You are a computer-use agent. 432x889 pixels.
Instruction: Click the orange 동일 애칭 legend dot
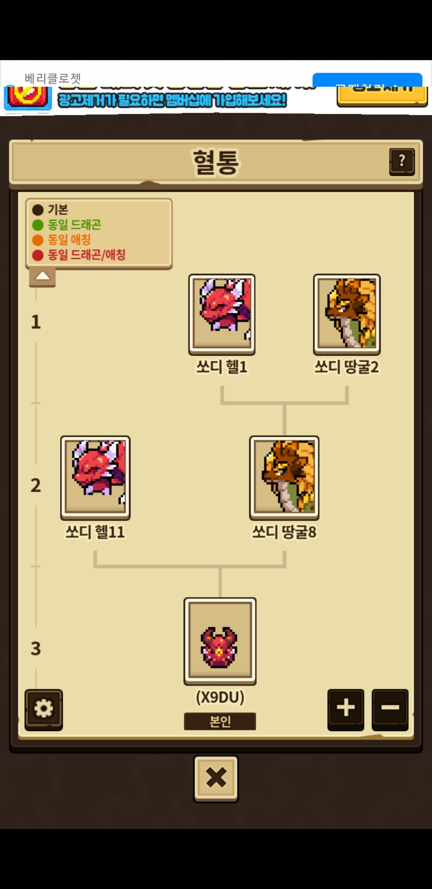pyautogui.click(x=38, y=240)
